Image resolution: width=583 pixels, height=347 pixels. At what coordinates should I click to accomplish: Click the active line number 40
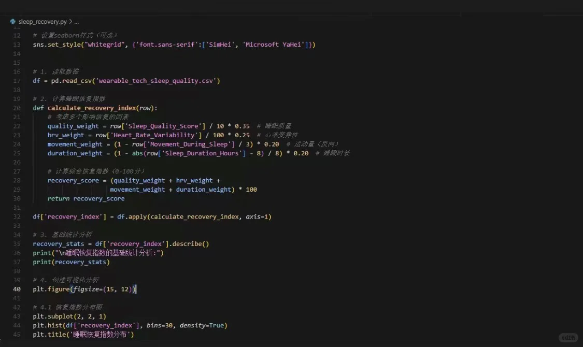tap(17, 289)
